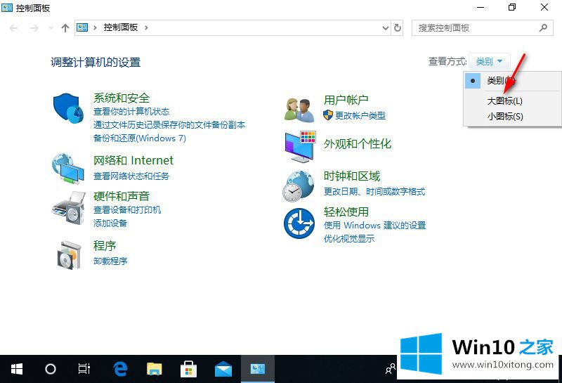Viewport: 562px width, 383px height.
Task: Click 更改帐户类型 link
Action: [360, 115]
